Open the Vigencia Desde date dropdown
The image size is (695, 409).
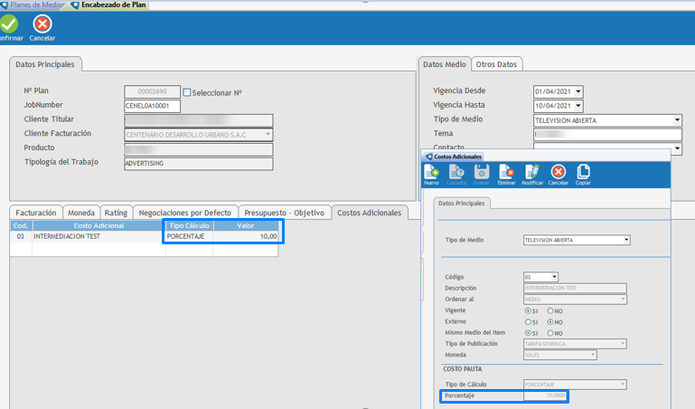click(578, 91)
